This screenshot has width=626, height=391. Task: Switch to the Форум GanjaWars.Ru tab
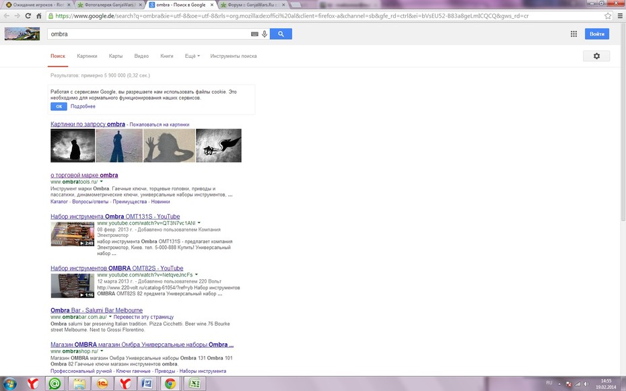(x=252, y=5)
